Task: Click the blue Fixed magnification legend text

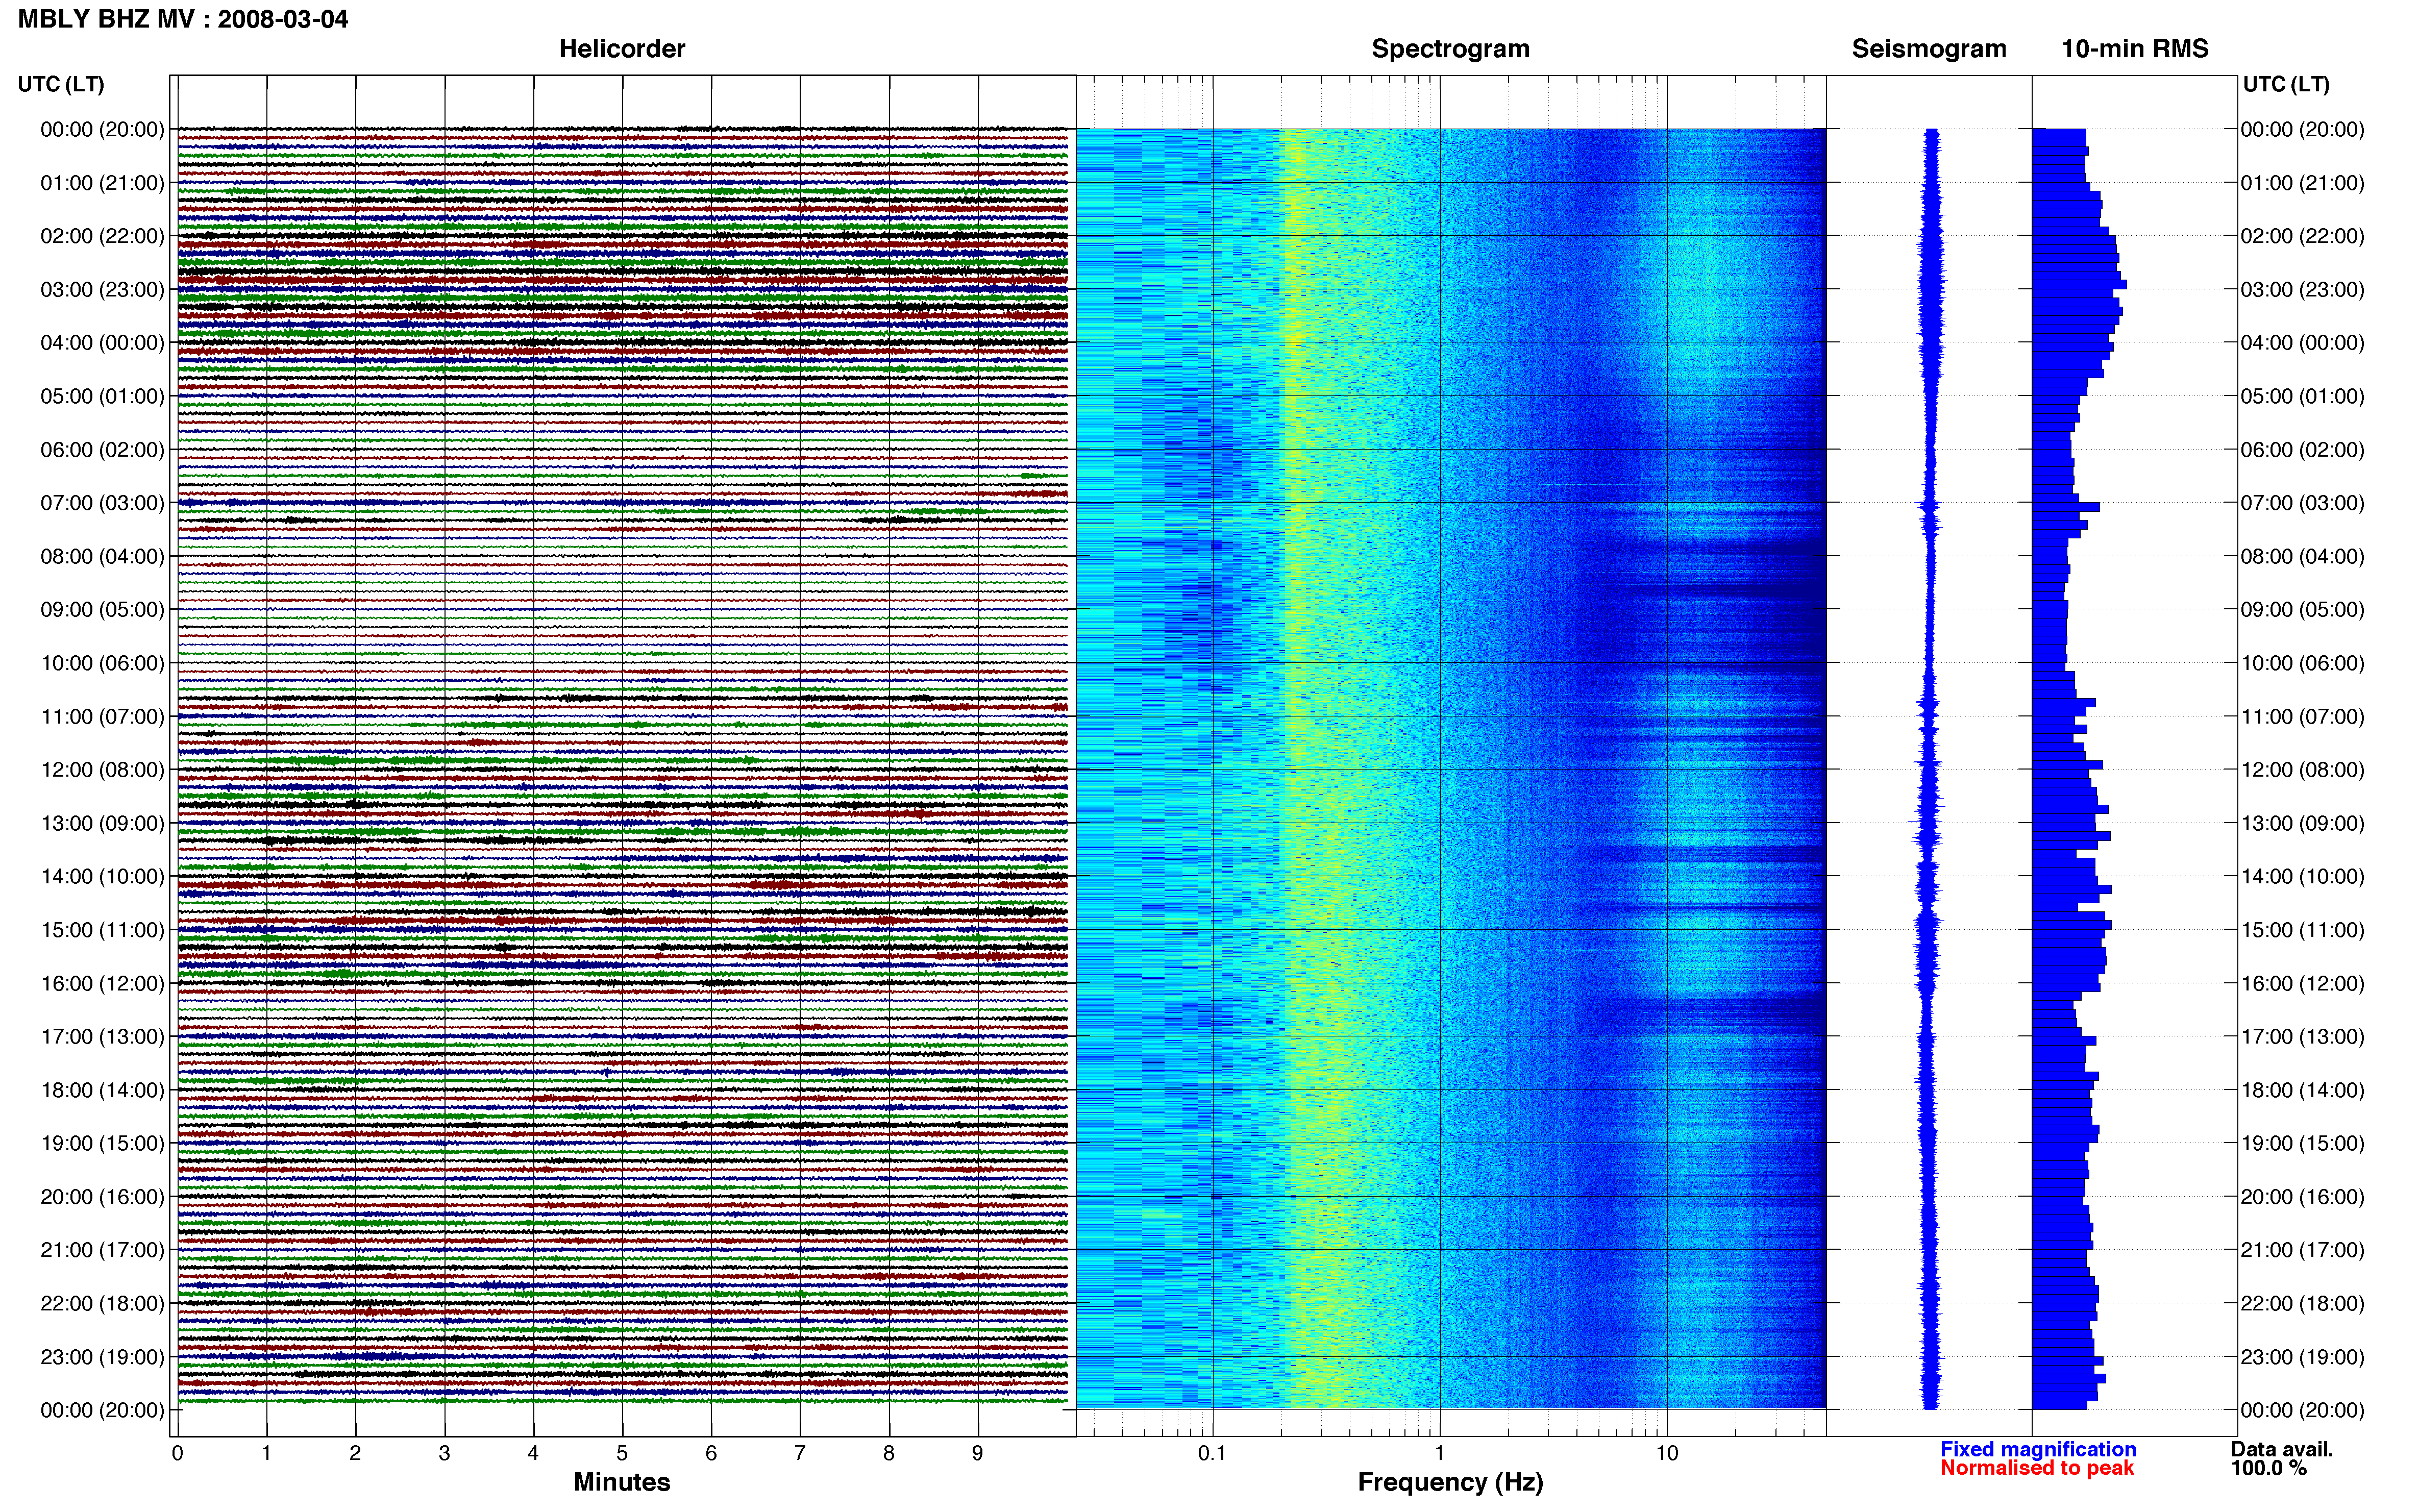Action: point(2038,1450)
